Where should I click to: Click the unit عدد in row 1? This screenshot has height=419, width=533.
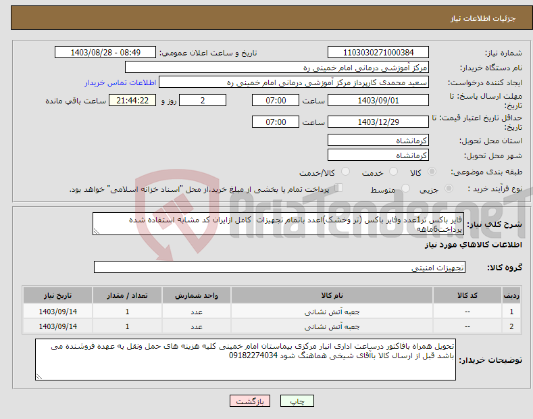197,312
